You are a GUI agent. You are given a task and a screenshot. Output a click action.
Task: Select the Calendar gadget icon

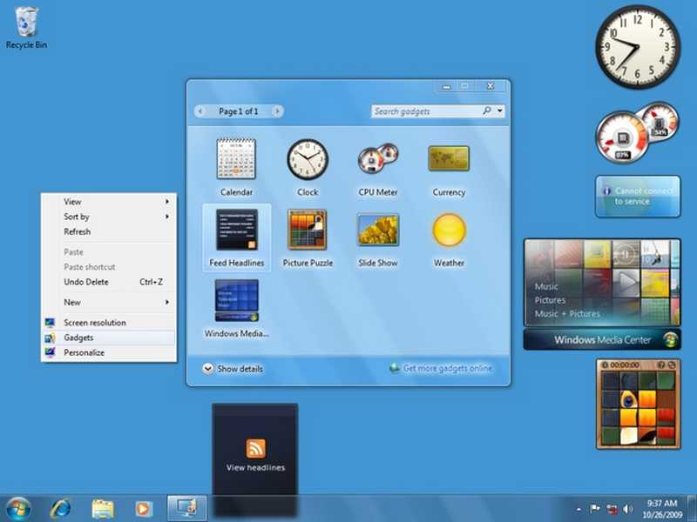tap(236, 159)
